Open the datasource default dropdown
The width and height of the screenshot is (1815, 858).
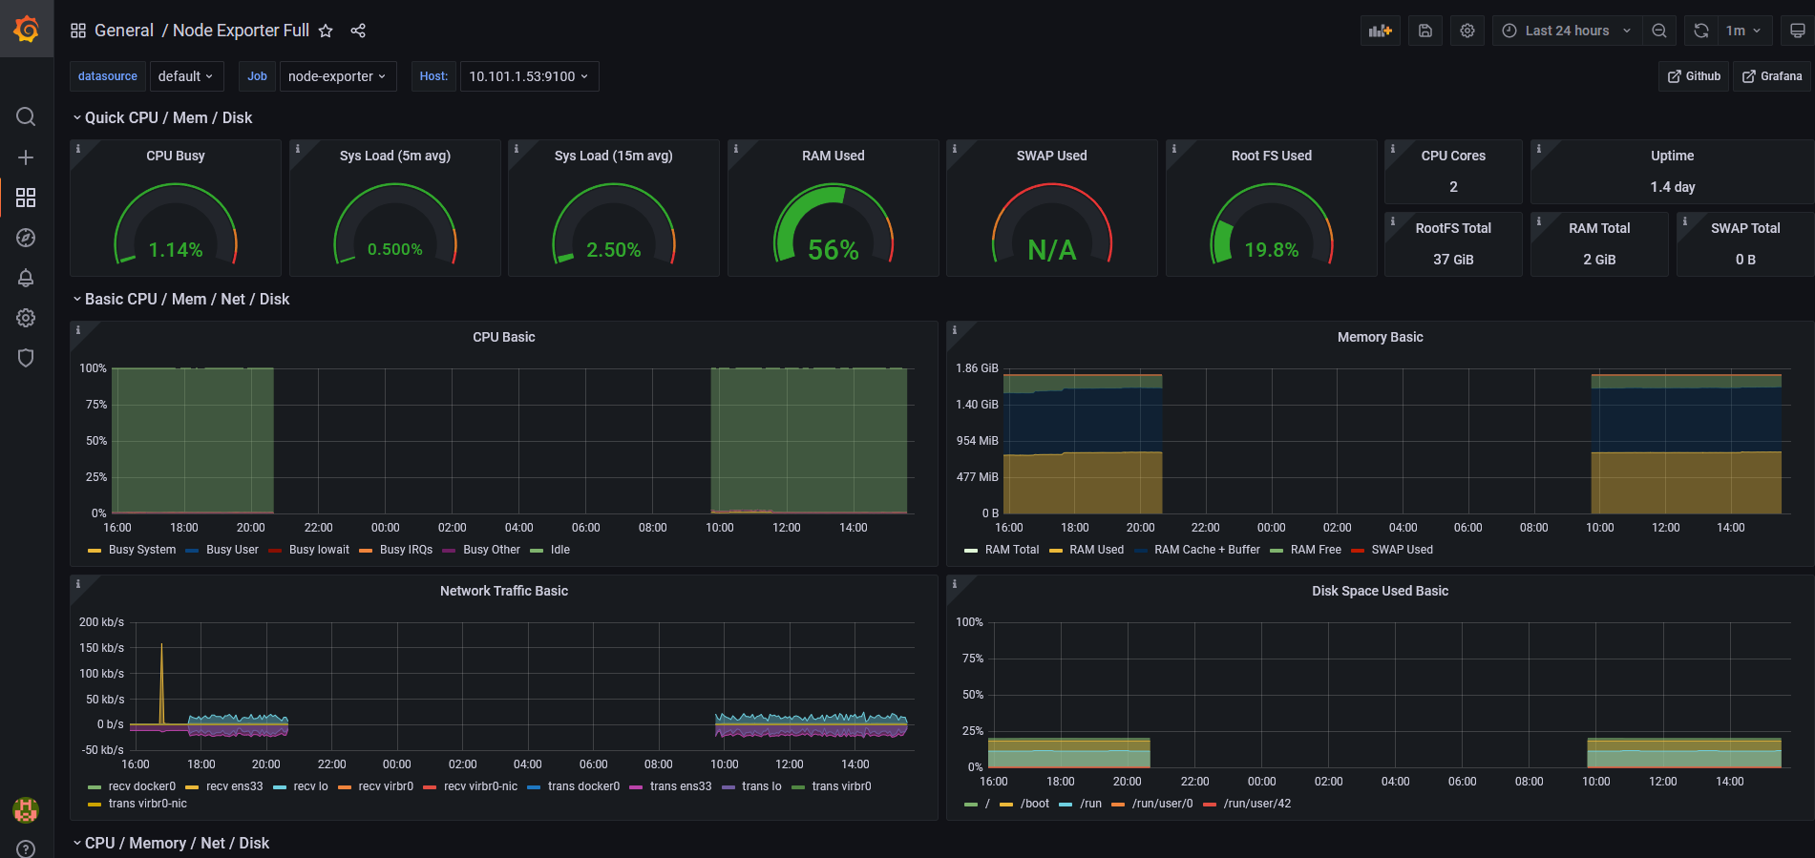click(186, 76)
